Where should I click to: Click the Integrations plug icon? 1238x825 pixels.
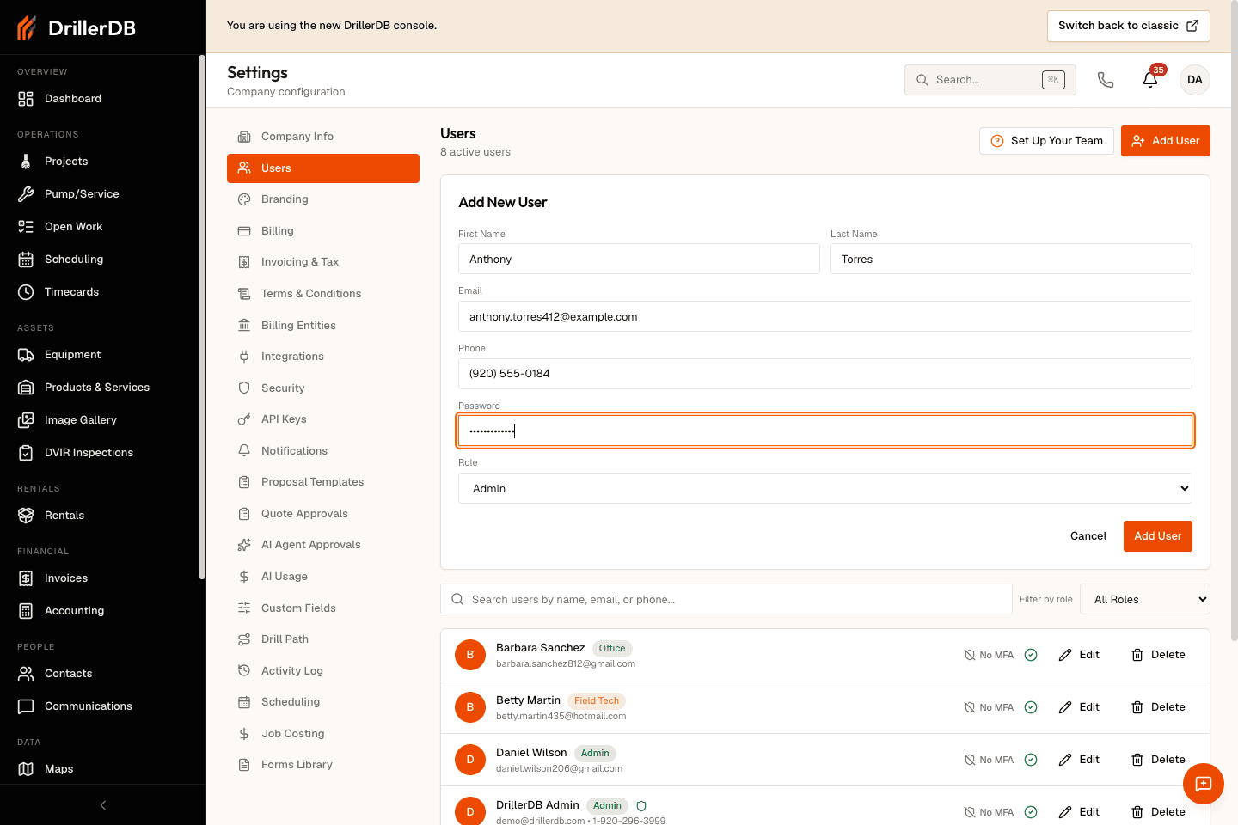pyautogui.click(x=244, y=357)
